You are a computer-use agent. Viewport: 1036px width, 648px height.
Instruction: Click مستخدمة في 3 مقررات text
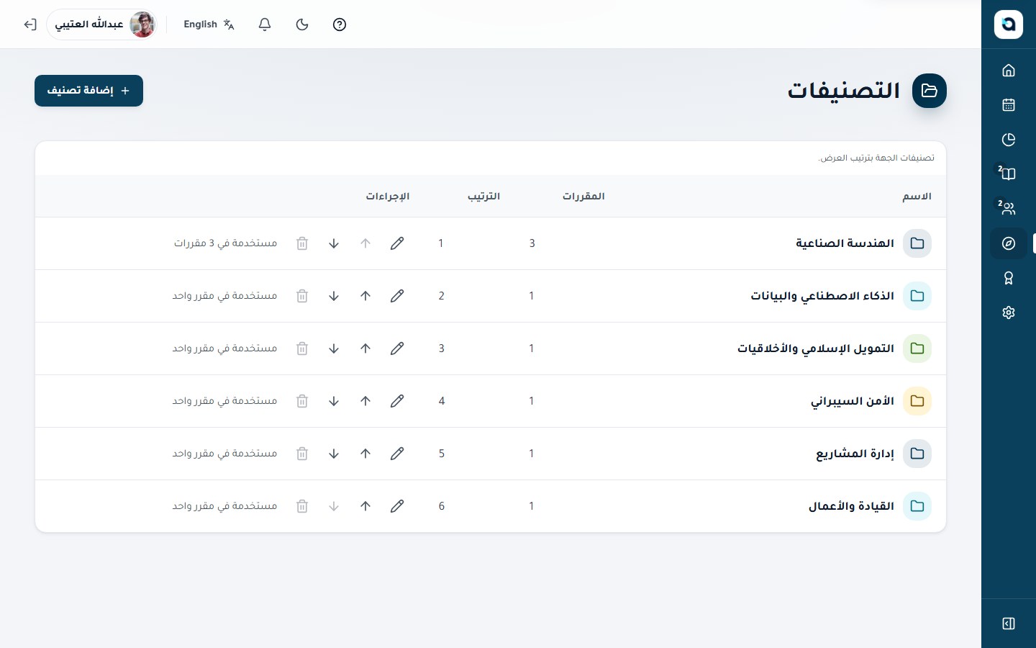[x=225, y=243]
